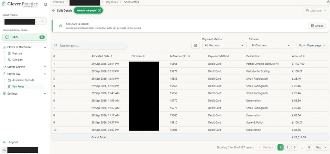Click the Split Details breadcrumb text
Viewport: 330px width, 154px height.
131,2
